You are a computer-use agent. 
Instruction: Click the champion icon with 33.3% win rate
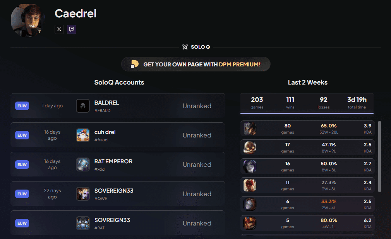[250, 204]
